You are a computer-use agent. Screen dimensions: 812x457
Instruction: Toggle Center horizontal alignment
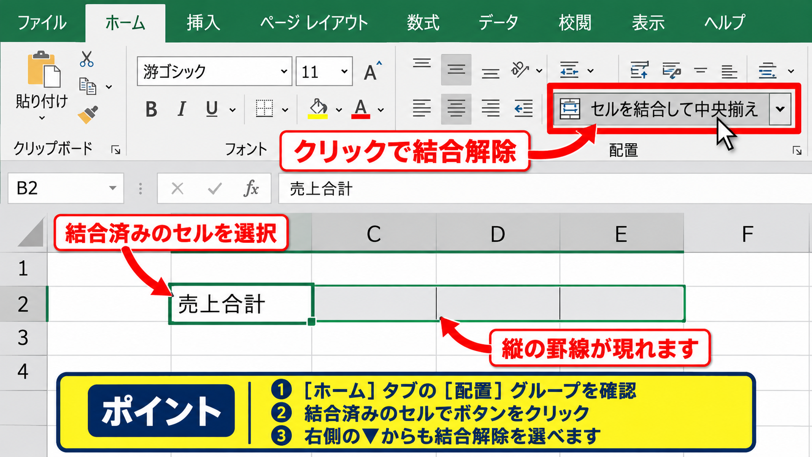pyautogui.click(x=456, y=108)
